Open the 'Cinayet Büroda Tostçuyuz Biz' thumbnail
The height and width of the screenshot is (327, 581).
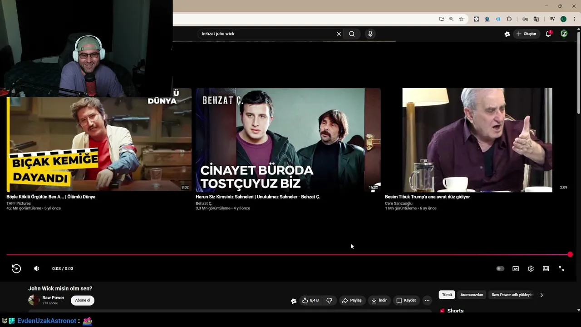(x=288, y=140)
